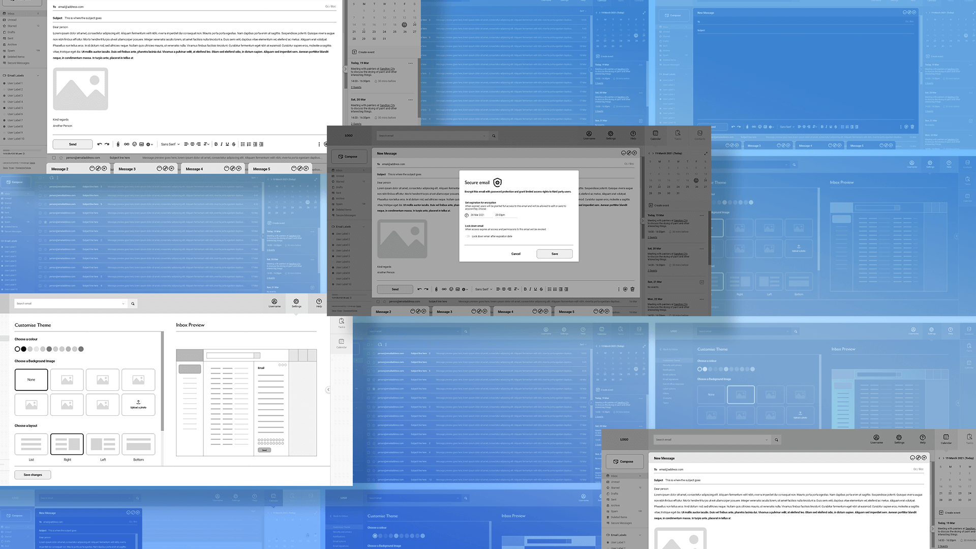The width and height of the screenshot is (976, 549).
Task: Click the 20:00pm expiration time field
Action: [x=500, y=215]
